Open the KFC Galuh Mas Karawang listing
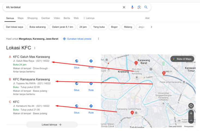 [31, 57]
